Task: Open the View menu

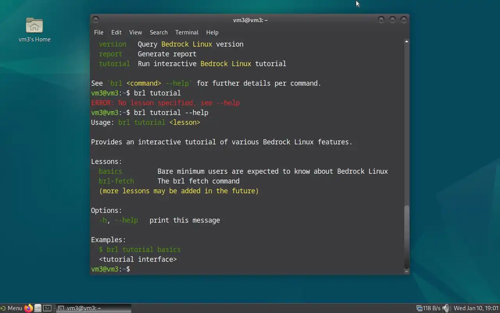Action: click(136, 32)
